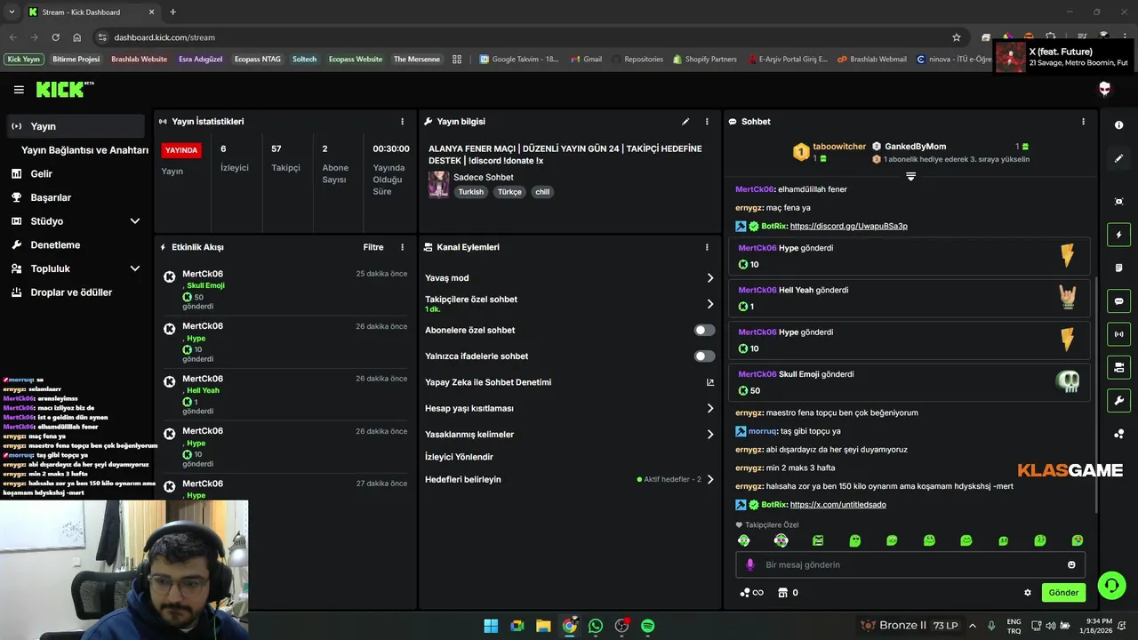The image size is (1138, 640).
Task: Toggle the lightning activity feed widget icon
Action: tap(1118, 235)
